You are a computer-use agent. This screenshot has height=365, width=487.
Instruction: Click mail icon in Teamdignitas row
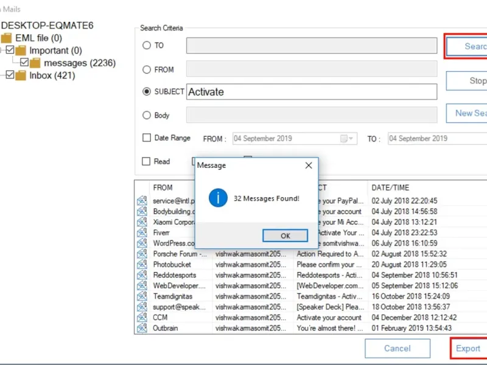tap(142, 296)
